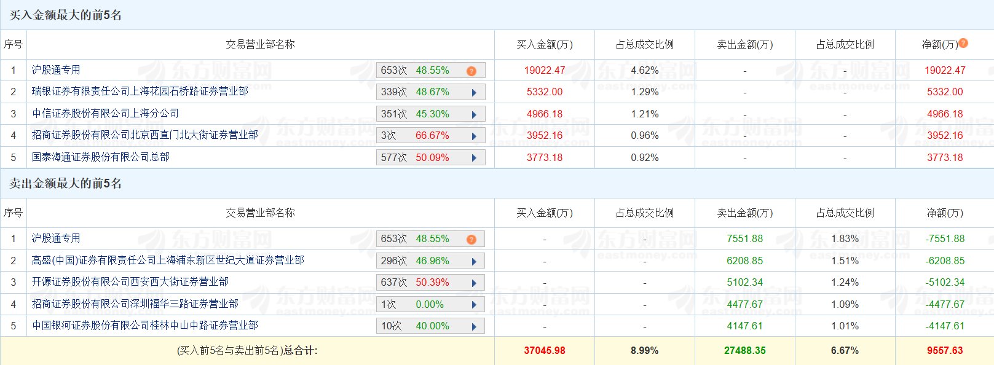Expand 招商证券北京西直门 3次 details arrow
The width and height of the screenshot is (994, 365).
click(474, 136)
